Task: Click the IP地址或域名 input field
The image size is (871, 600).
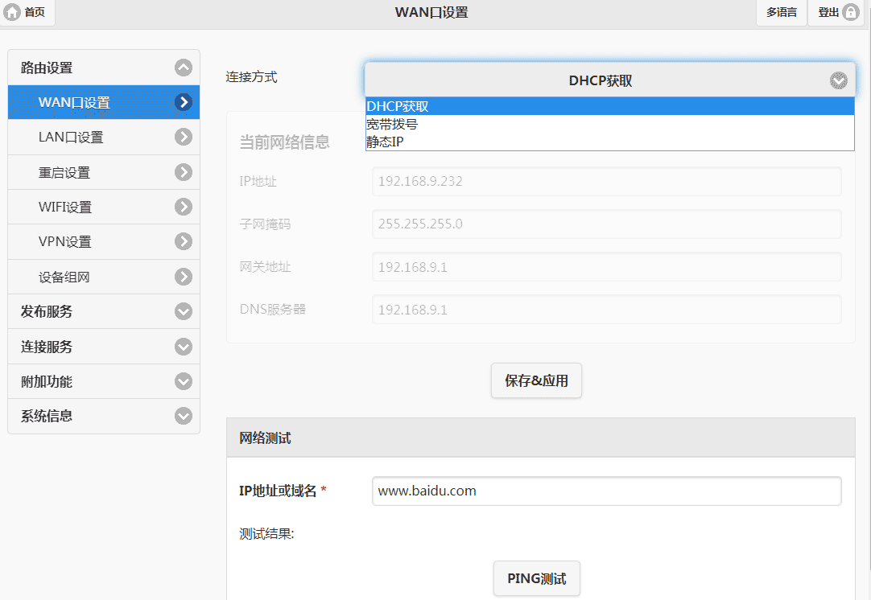Action: click(606, 491)
